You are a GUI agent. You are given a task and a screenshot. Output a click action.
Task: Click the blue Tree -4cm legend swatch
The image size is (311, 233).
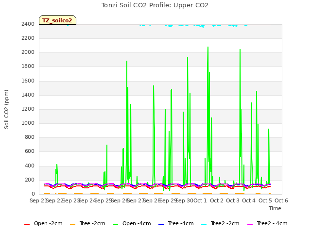[x=161, y=224]
